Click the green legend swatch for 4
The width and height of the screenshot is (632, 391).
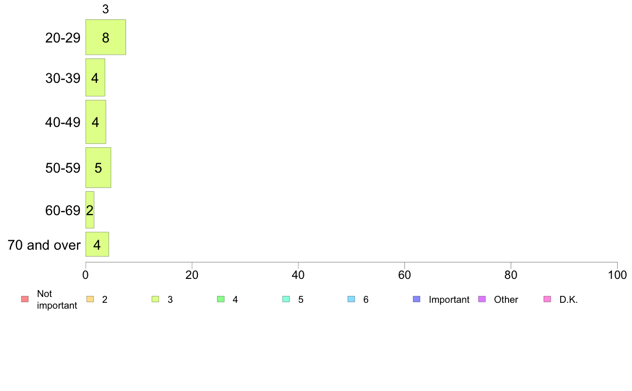coord(221,299)
